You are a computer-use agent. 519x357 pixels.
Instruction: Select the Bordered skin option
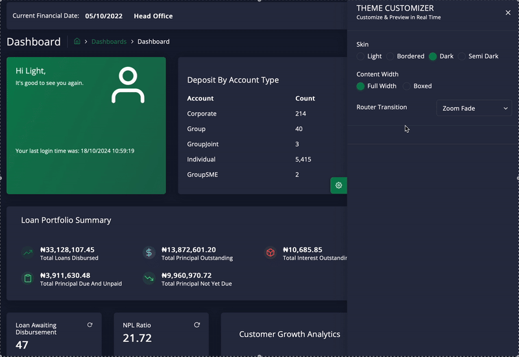(391, 56)
